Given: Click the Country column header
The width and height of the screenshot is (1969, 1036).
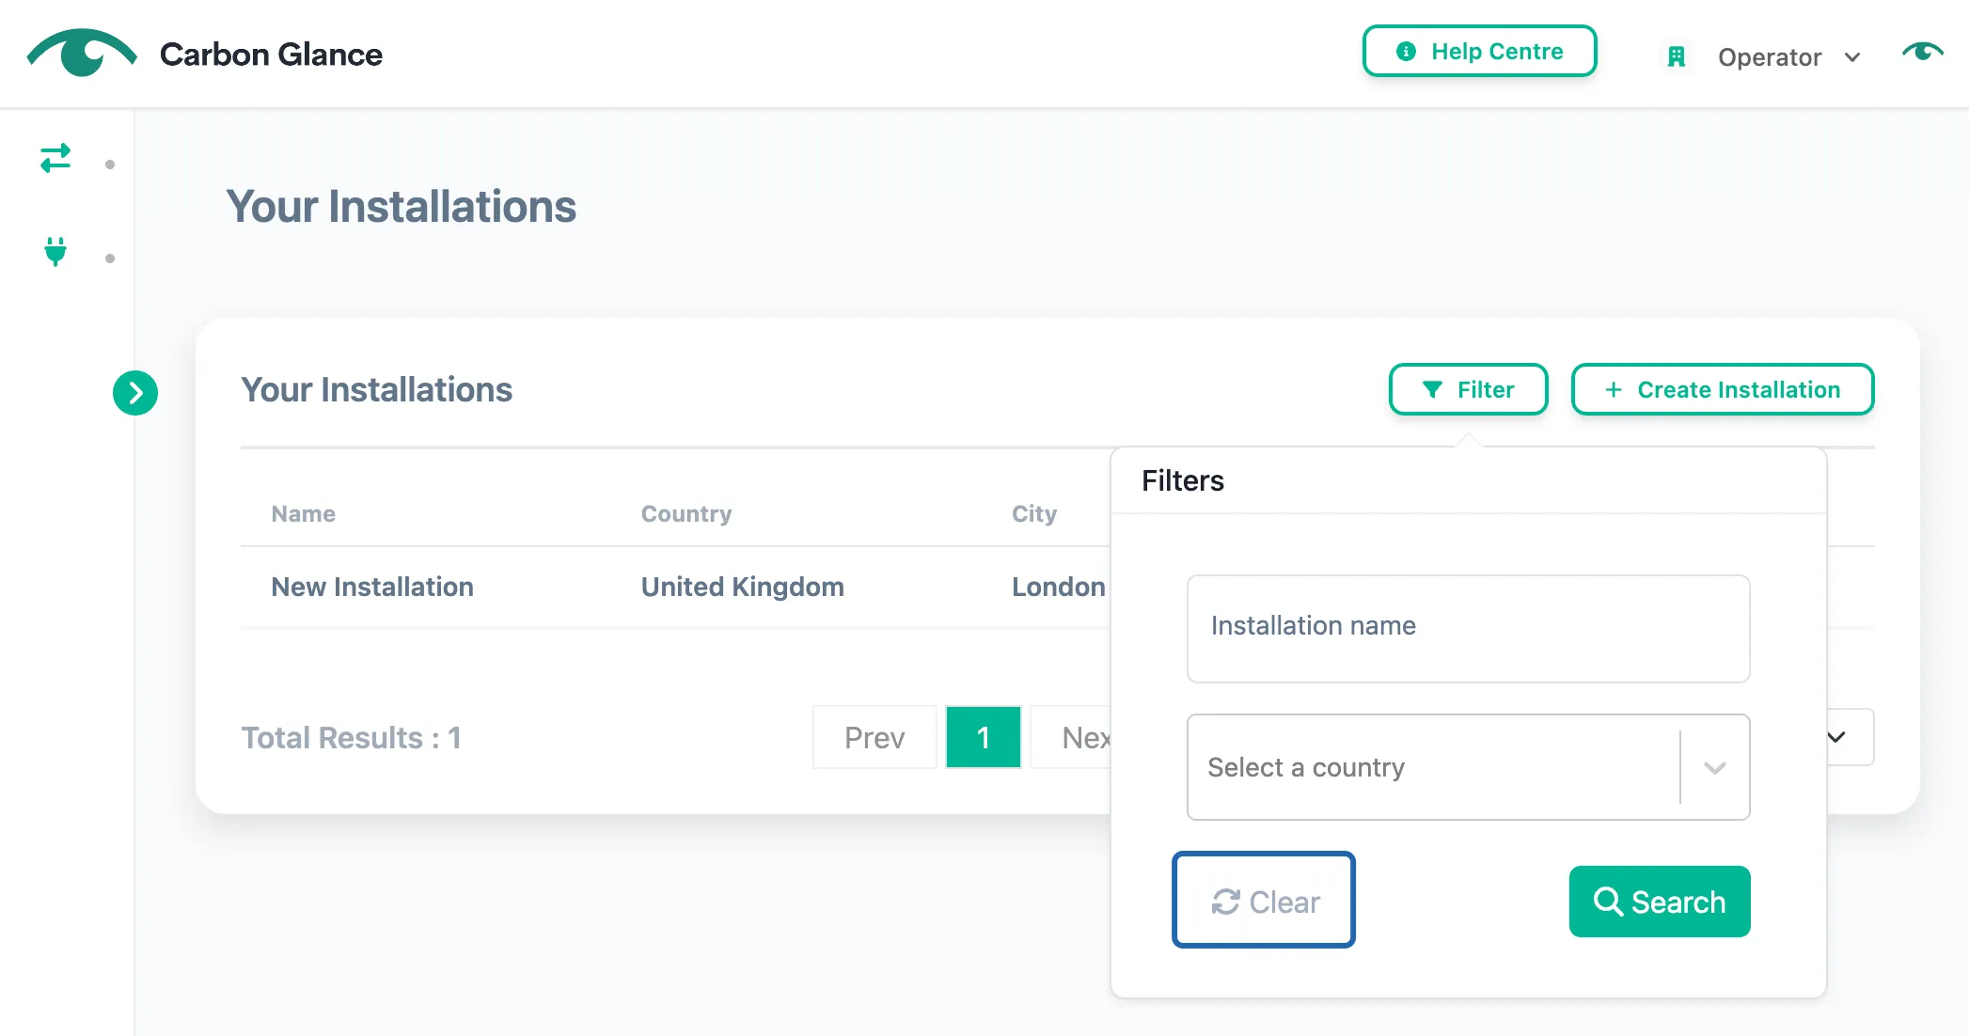Looking at the screenshot, I should (685, 513).
